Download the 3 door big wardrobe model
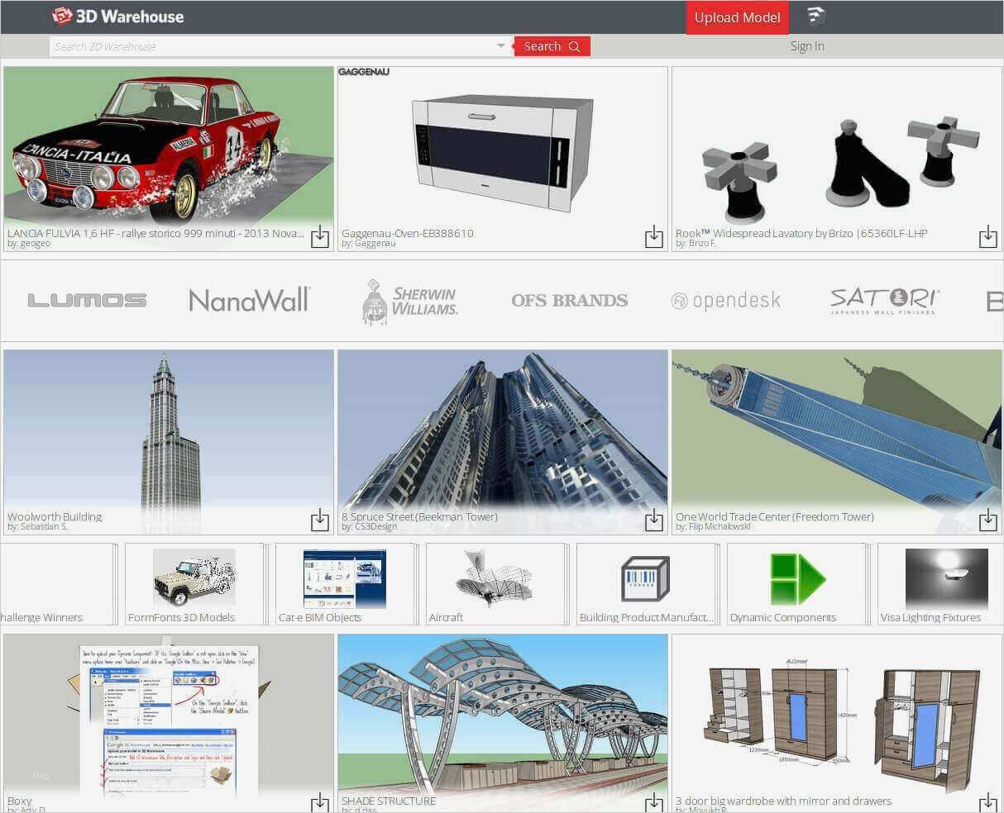The height and width of the screenshot is (813, 1004). click(988, 802)
